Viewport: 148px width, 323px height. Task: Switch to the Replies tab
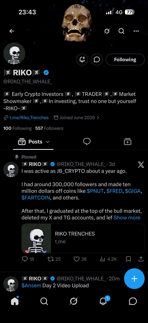pyautogui.click(x=87, y=142)
